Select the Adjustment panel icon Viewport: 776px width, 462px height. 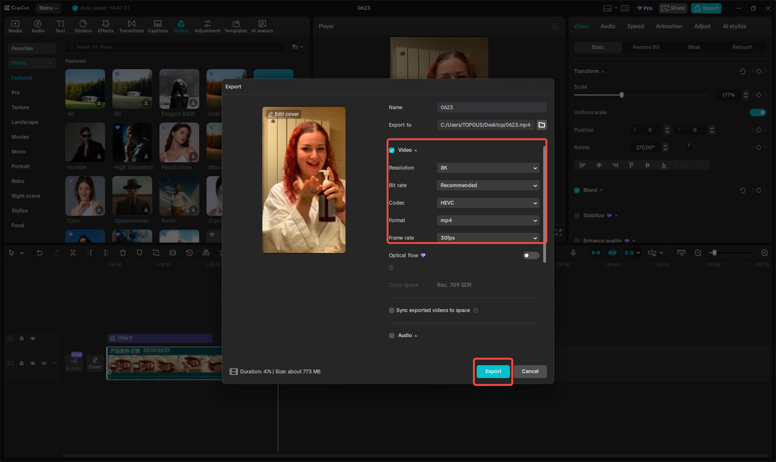207,25
